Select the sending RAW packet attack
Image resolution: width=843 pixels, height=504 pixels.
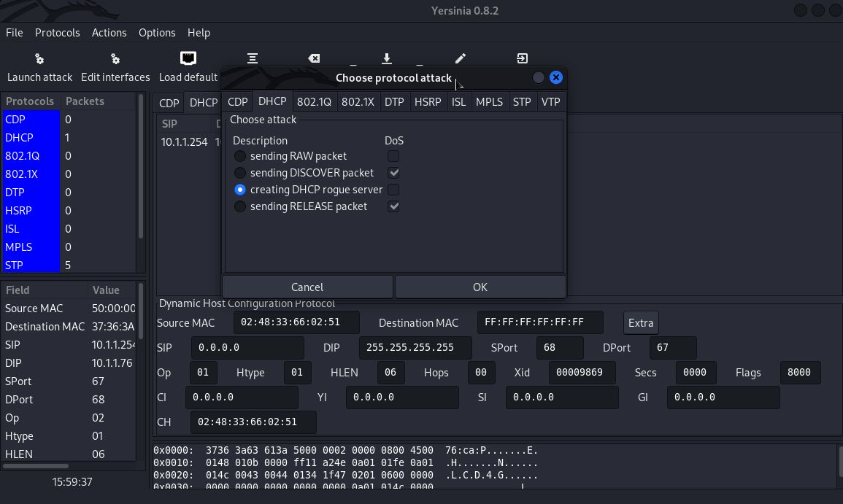240,156
